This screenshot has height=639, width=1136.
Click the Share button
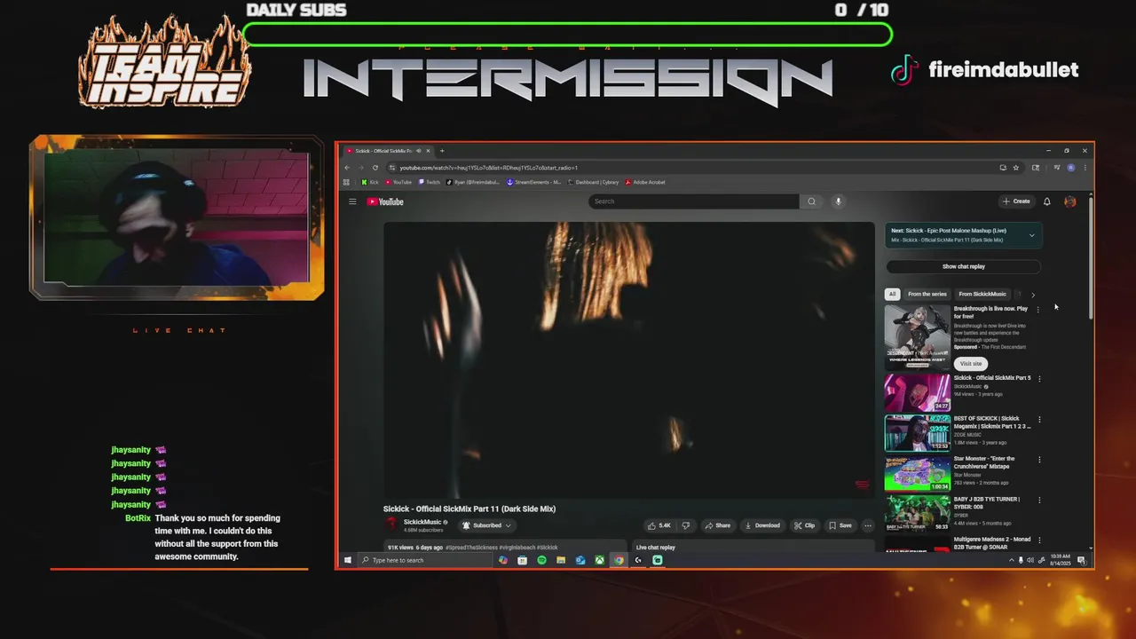point(717,525)
